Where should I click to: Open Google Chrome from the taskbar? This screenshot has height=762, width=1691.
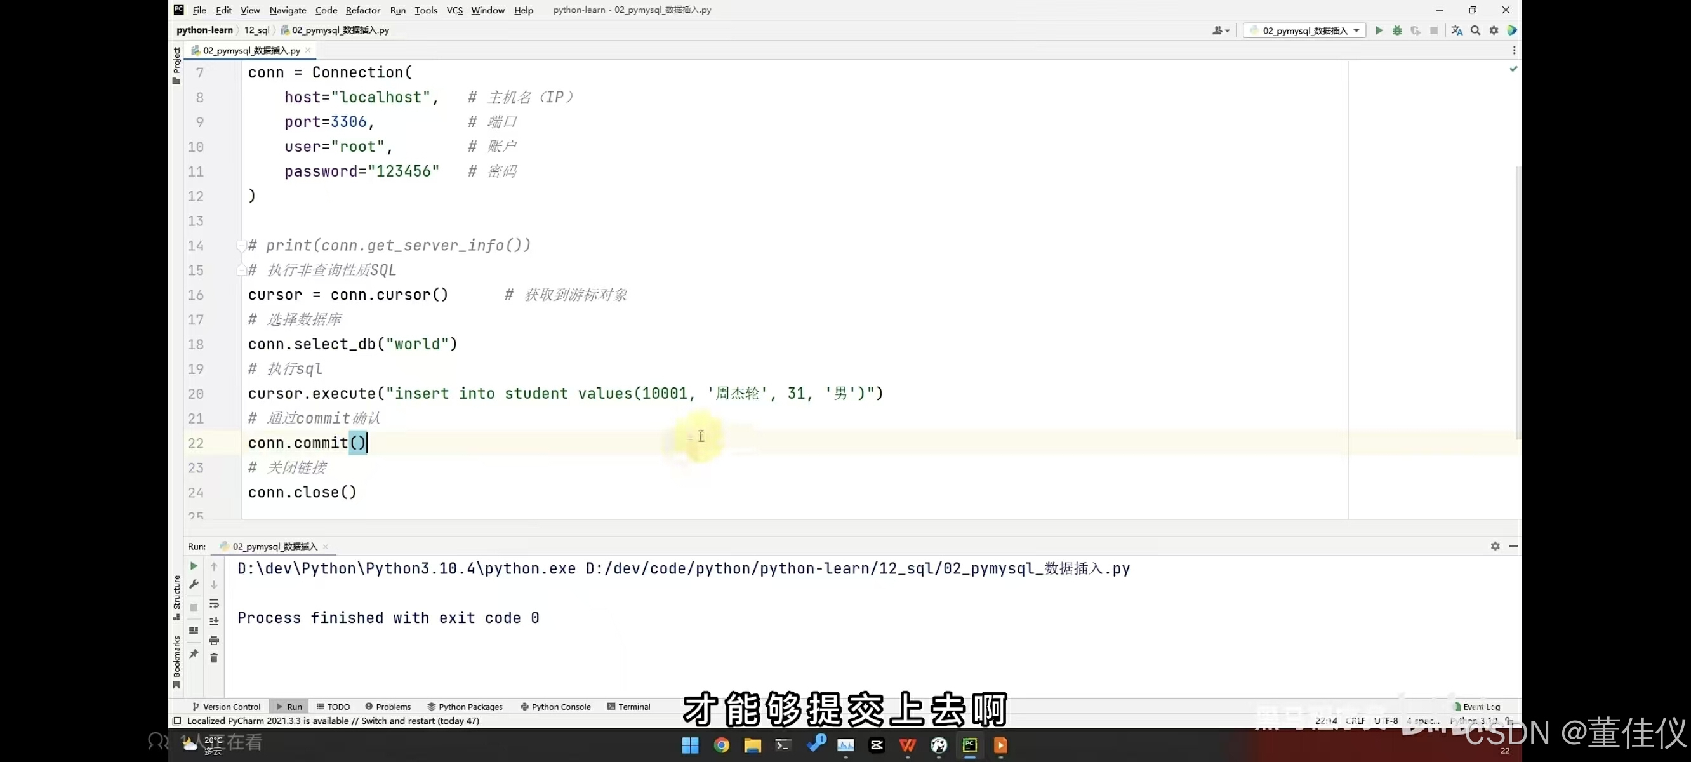coord(722,745)
